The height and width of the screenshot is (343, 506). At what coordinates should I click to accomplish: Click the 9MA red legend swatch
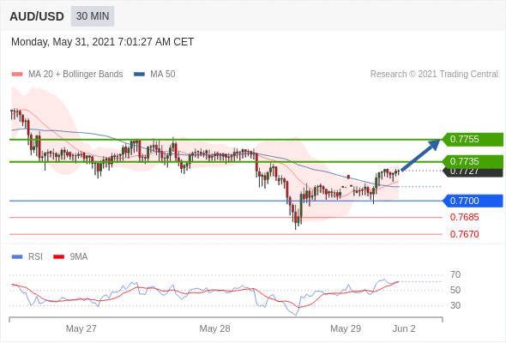pos(58,257)
